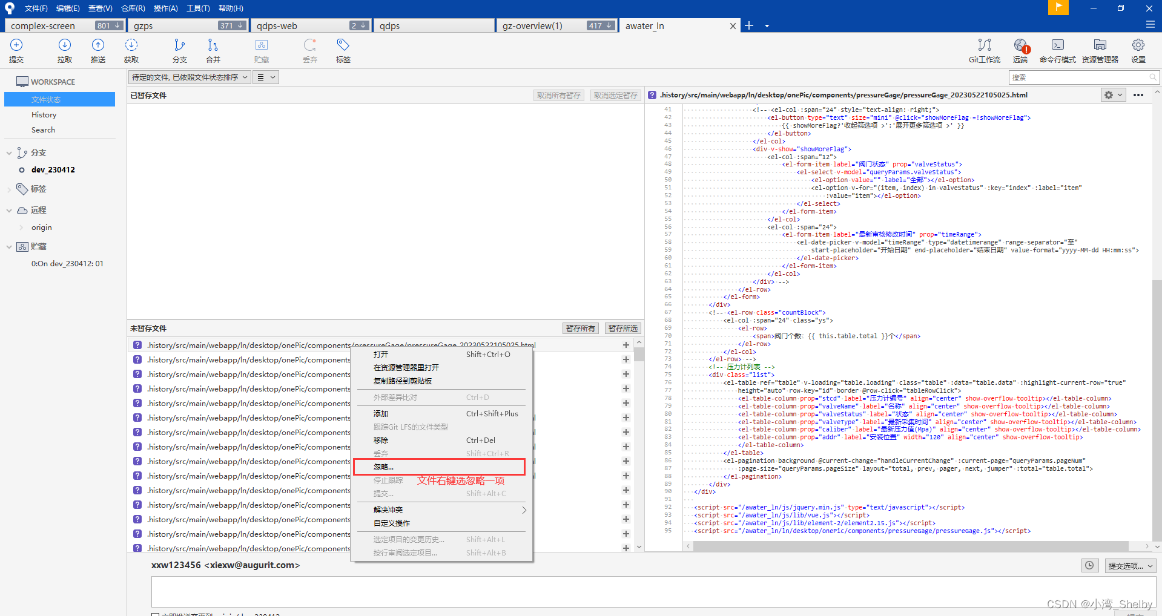Screen dimensions: 1162x616
Task: Click the 取消所有暂存 button
Action: [559, 95]
